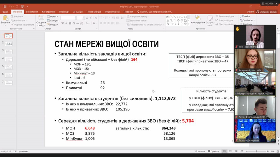
Task: Toggle bold Ж formatting
Action: point(62,23)
